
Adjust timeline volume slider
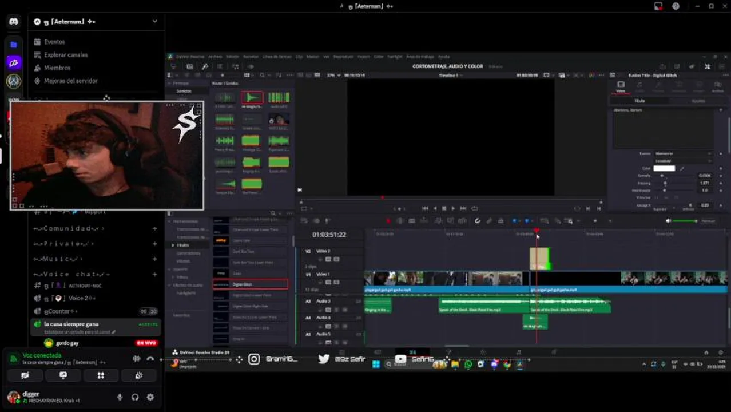click(685, 221)
